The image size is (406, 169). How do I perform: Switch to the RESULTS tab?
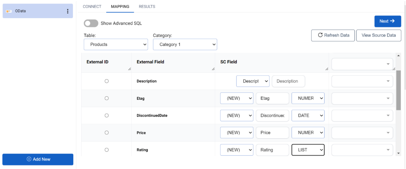(147, 6)
